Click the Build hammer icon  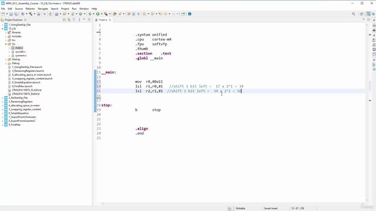click(x=31, y=14)
